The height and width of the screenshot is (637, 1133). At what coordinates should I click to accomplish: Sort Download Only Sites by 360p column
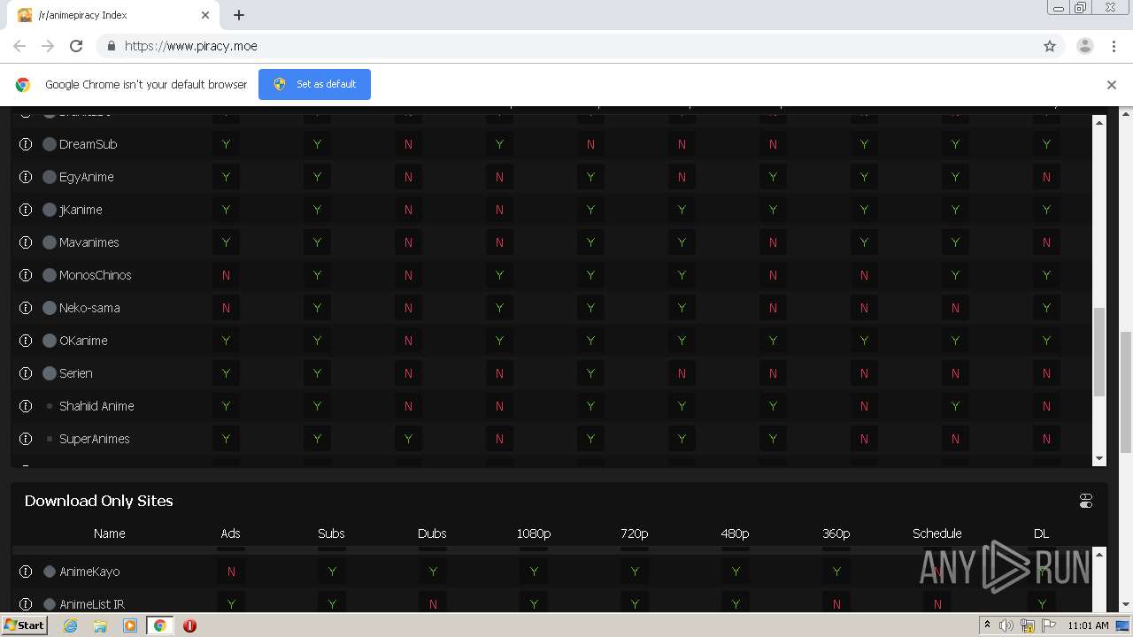click(x=836, y=533)
